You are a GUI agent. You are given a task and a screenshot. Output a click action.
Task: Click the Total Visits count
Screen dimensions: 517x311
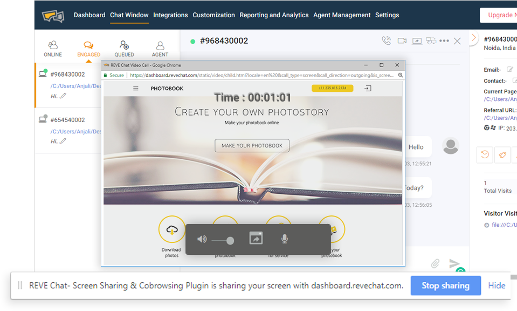485,183
